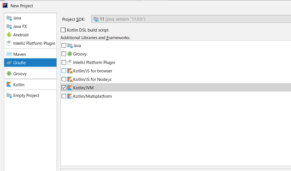Click Kotlin/Multiplatform label text
The width and height of the screenshot is (291, 171).
pos(92,96)
